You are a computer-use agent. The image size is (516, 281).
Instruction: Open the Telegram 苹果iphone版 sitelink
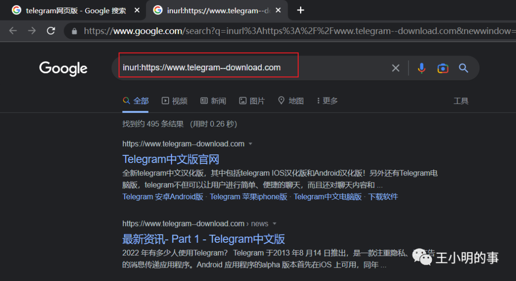coord(248,197)
